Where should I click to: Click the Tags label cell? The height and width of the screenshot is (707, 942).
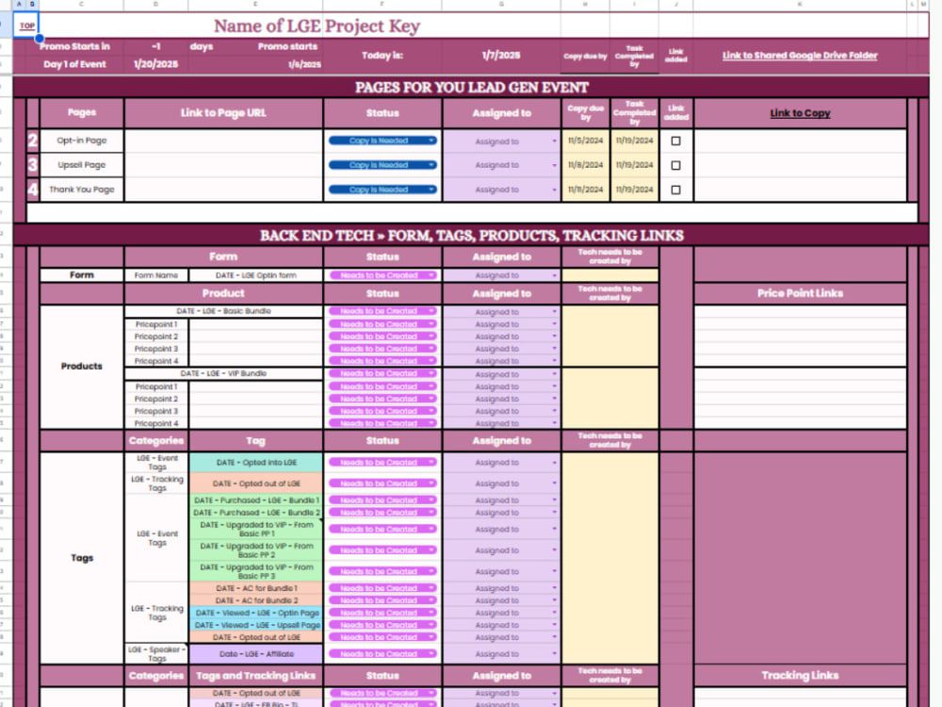pyautogui.click(x=82, y=558)
